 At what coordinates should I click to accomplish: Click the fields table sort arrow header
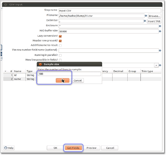[6, 71]
